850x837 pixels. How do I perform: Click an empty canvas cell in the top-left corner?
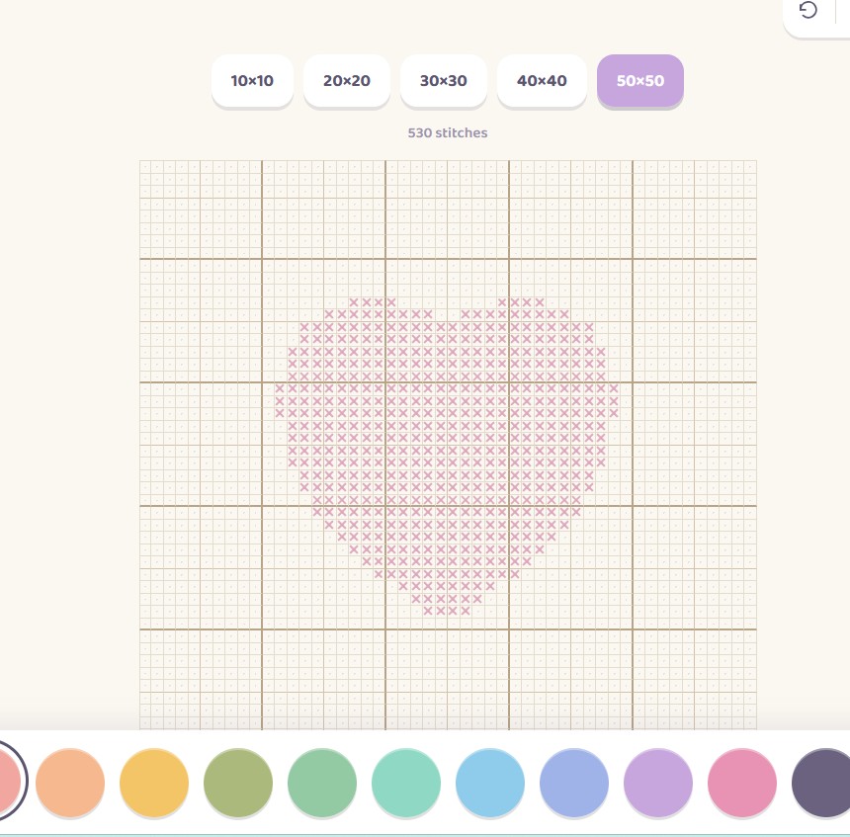pyautogui.click(x=146, y=166)
